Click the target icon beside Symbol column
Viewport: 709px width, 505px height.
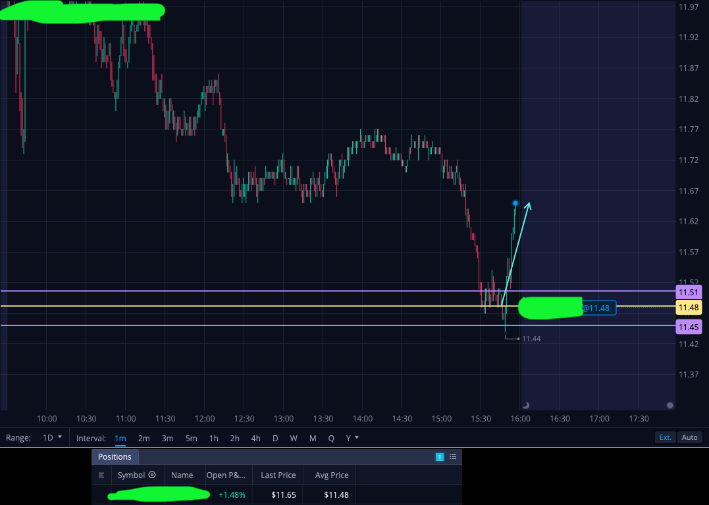152,475
